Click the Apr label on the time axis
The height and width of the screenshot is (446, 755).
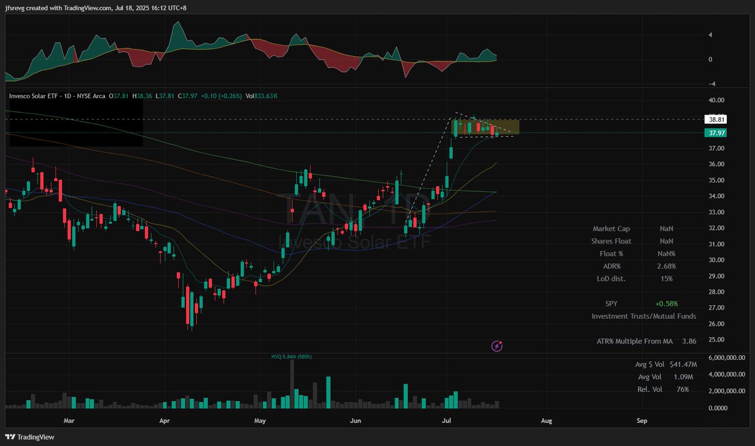tap(164, 420)
